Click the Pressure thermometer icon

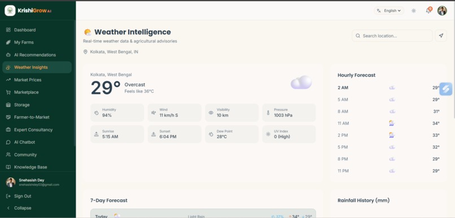268,112
